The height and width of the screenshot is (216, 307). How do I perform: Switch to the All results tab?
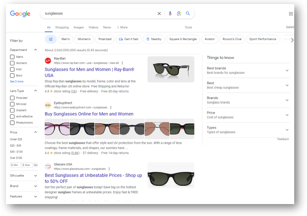coord(49,27)
